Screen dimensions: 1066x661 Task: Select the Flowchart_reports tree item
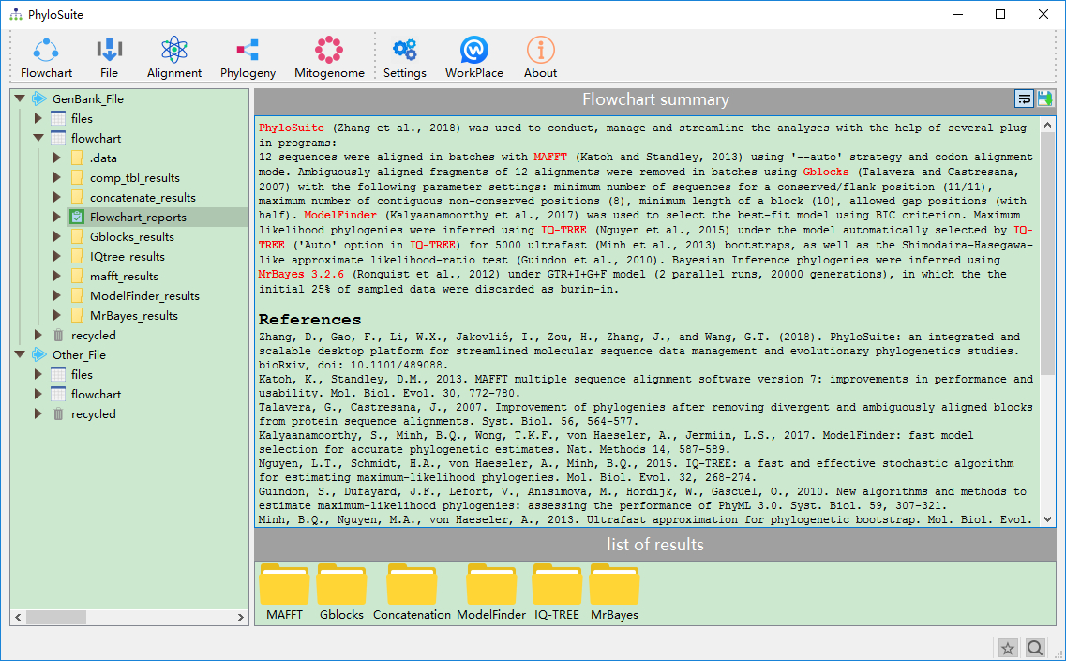tap(138, 217)
